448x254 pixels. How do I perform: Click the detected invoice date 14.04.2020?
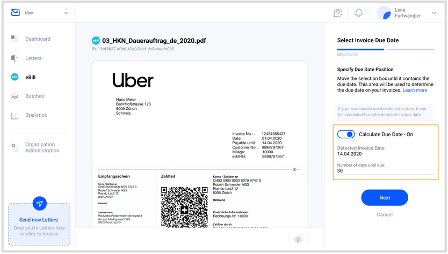point(349,154)
